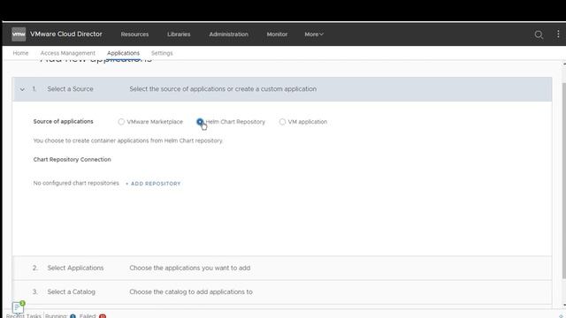Click the ADD REPOSITORY link
The width and height of the screenshot is (566, 318).
153,184
